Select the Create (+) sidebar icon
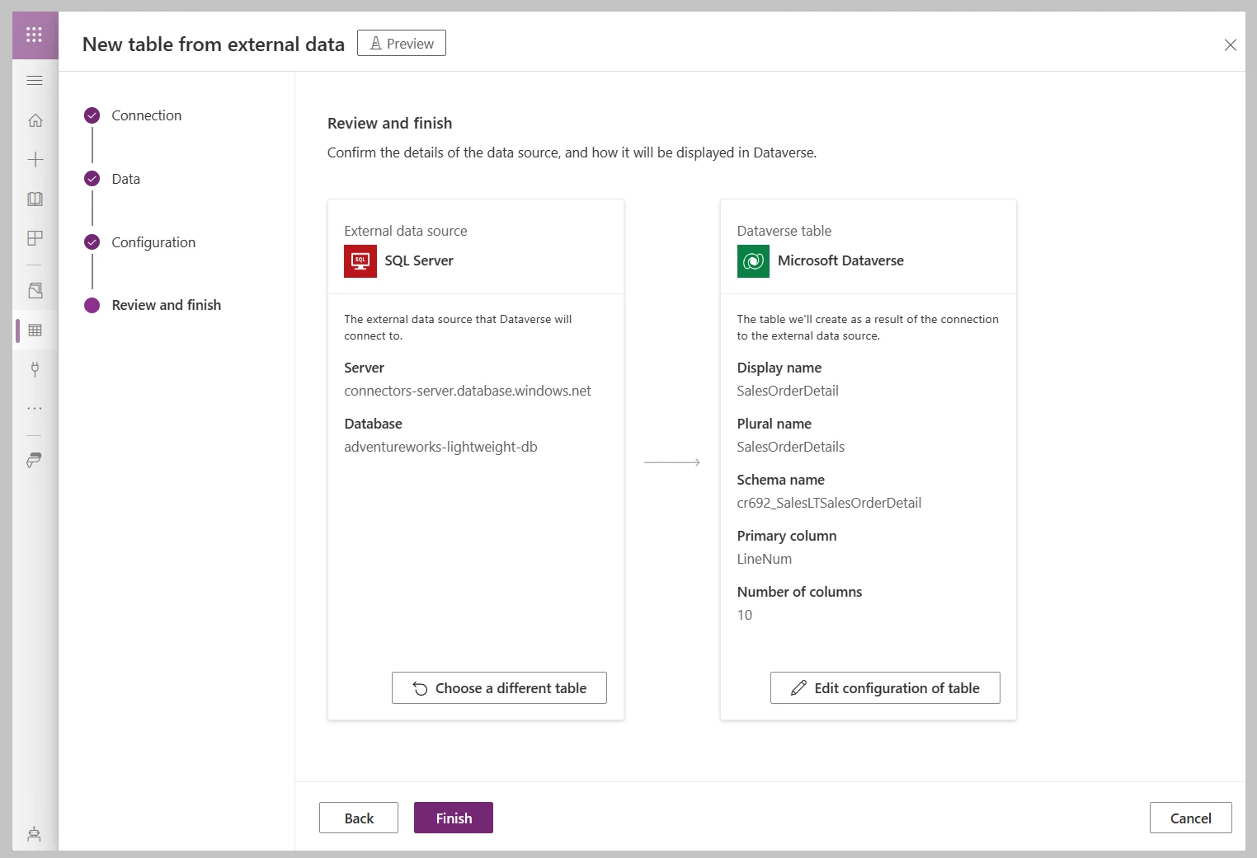 tap(34, 160)
